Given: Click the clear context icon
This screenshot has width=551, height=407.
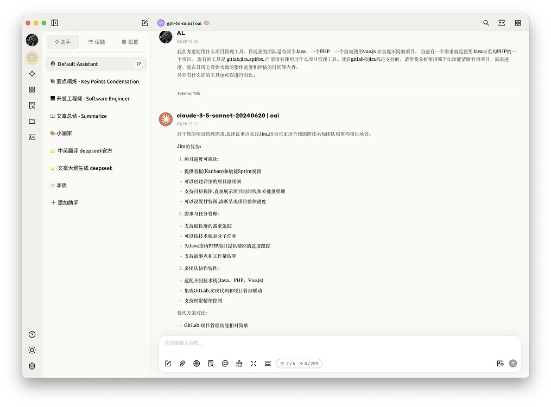Looking at the screenshot, I should click(268, 364).
